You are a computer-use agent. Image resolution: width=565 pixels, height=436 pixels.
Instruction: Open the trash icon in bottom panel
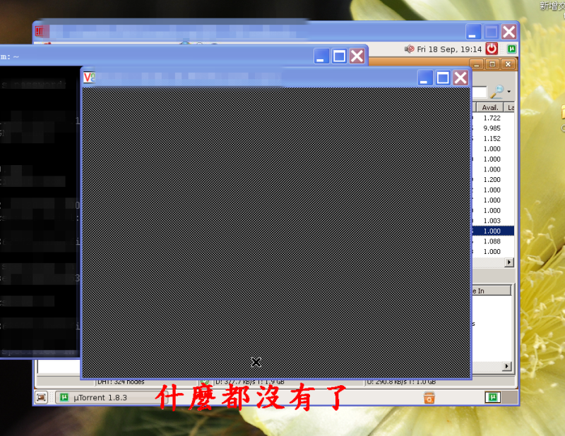coord(429,398)
